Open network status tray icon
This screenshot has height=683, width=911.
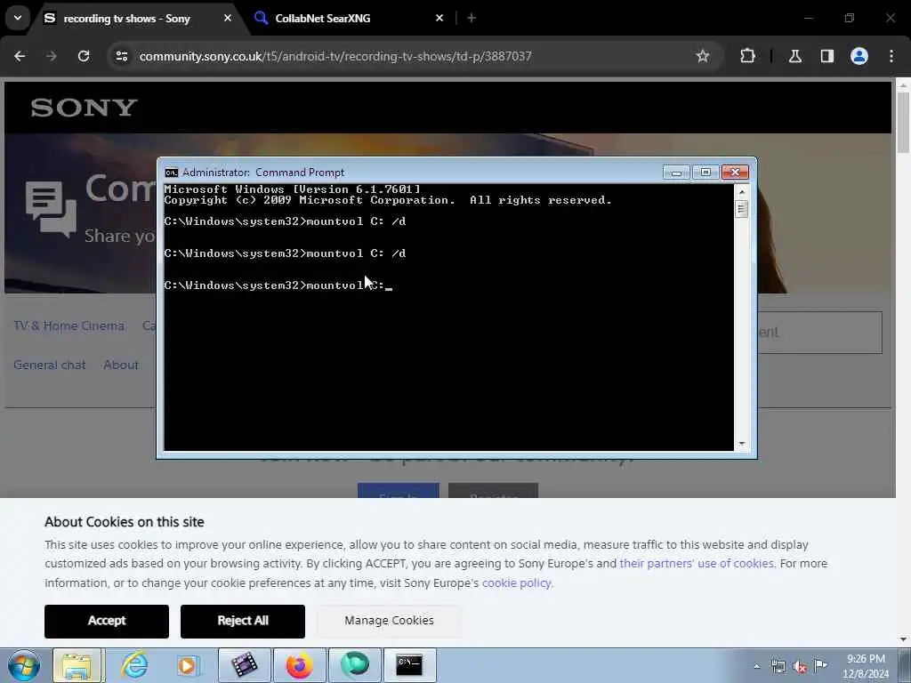778,667
